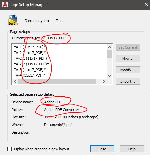The height and width of the screenshot is (155, 150).
Task: Choose *A-2.1 (11x17_PDF)* from the list
Action: 31,58
